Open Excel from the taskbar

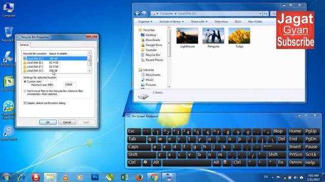(x=124, y=177)
